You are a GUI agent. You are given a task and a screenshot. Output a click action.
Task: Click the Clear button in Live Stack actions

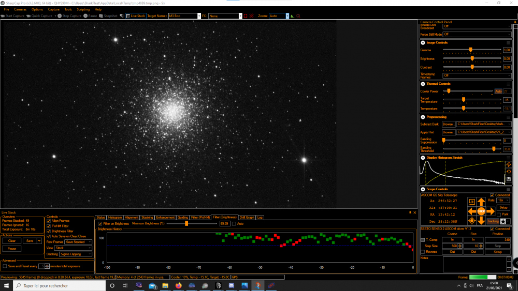[x=11, y=241]
